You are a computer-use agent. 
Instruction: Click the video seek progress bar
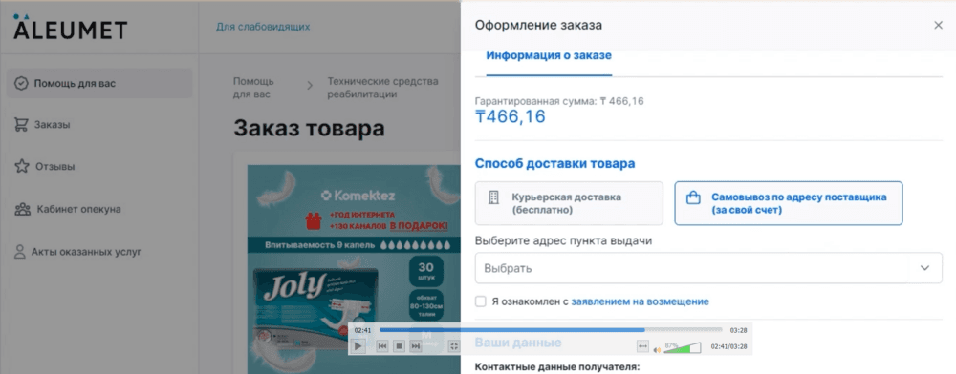click(552, 329)
